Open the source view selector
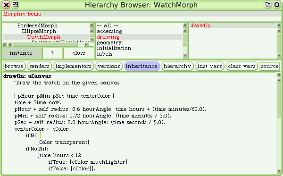283x176 pixels. (270, 66)
